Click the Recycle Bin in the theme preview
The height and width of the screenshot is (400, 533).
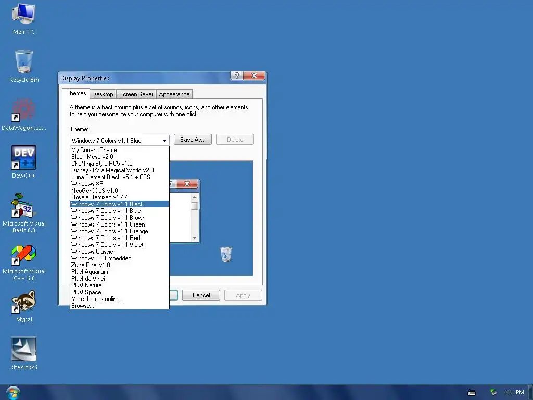point(226,254)
